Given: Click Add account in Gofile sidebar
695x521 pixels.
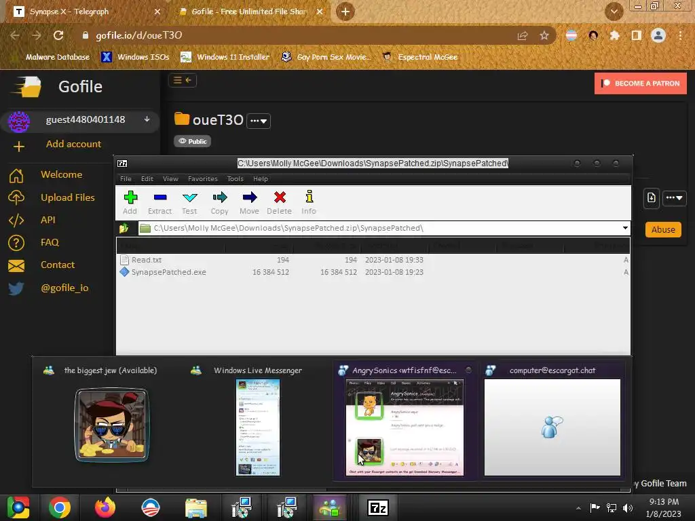Looking at the screenshot, I should pyautogui.click(x=73, y=144).
